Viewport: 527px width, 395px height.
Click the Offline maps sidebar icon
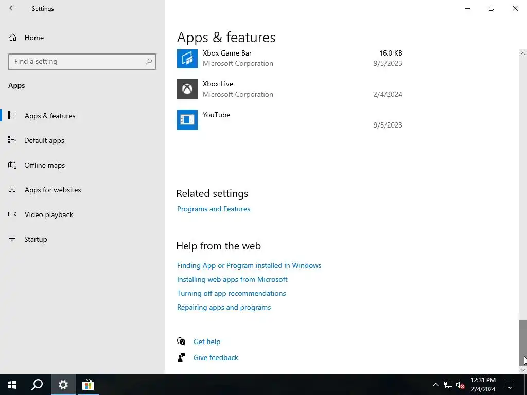12,165
